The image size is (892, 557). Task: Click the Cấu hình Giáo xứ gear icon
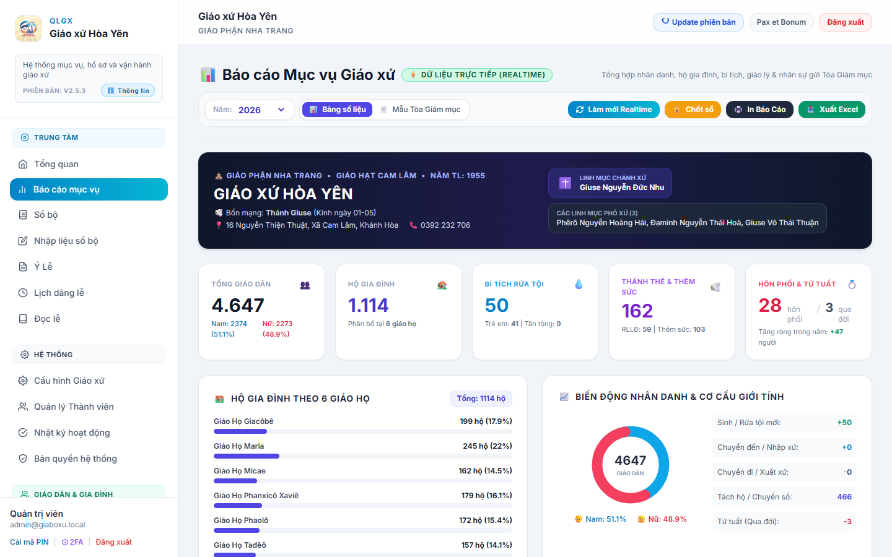click(x=23, y=381)
